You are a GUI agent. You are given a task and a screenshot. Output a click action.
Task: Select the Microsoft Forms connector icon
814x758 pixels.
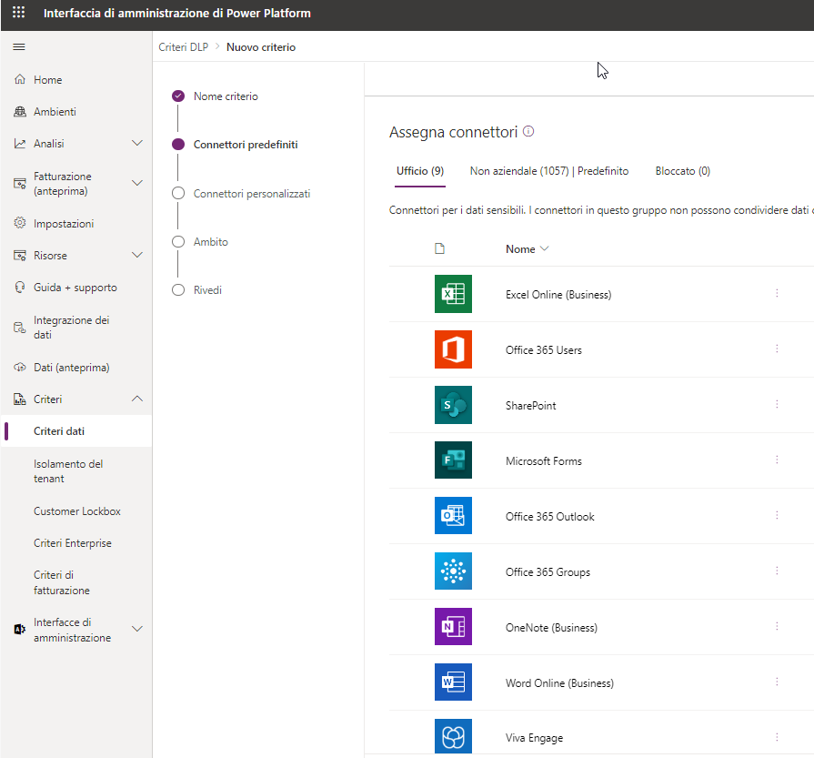(453, 460)
